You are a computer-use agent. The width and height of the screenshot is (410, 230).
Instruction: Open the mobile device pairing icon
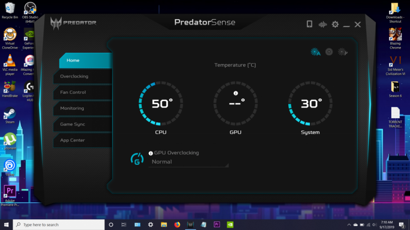tap(310, 24)
